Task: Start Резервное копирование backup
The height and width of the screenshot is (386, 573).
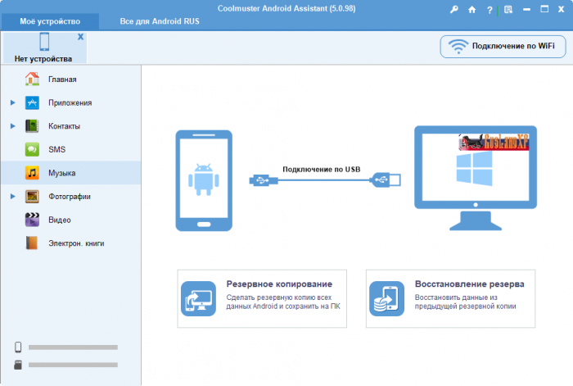Action: pos(262,298)
